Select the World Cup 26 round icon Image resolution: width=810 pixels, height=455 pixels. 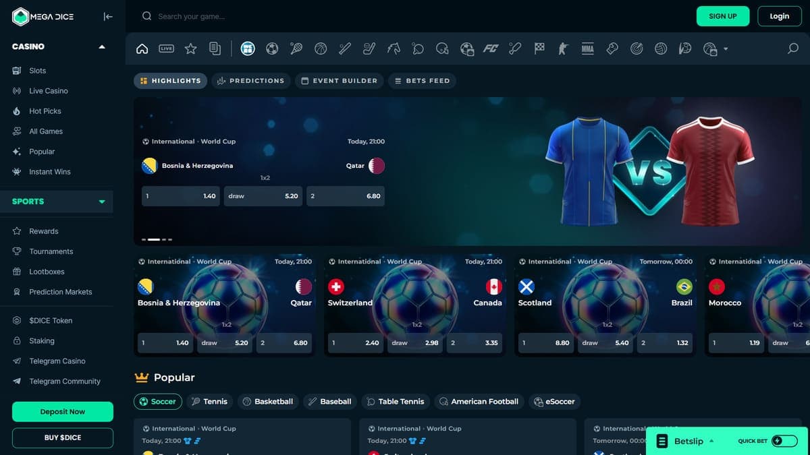point(248,49)
